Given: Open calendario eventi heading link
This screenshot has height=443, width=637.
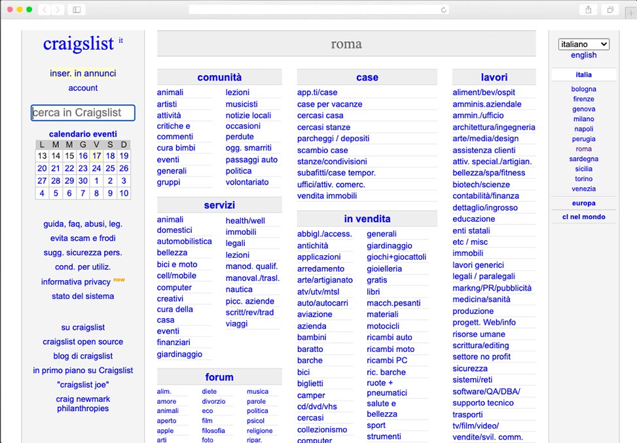Looking at the screenshot, I should coord(83,134).
